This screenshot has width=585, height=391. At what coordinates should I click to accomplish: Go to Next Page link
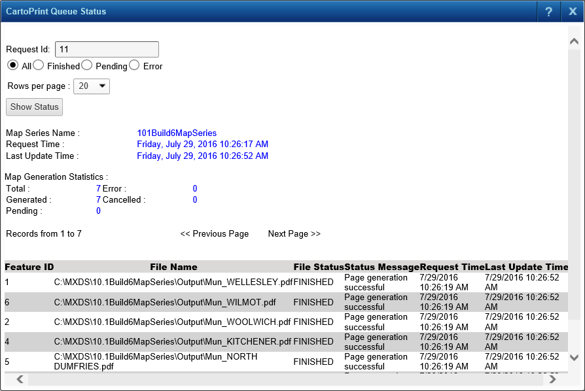click(x=294, y=234)
